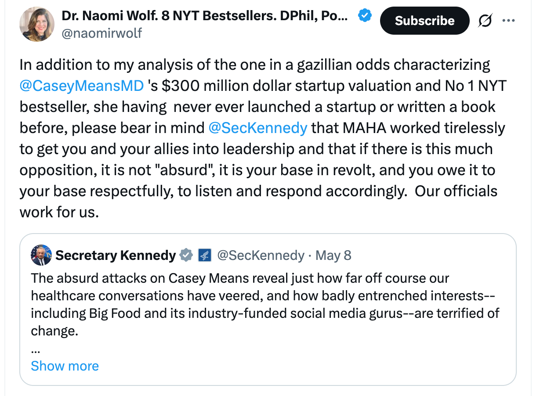Open the Grok explain-post icon

coord(485,21)
